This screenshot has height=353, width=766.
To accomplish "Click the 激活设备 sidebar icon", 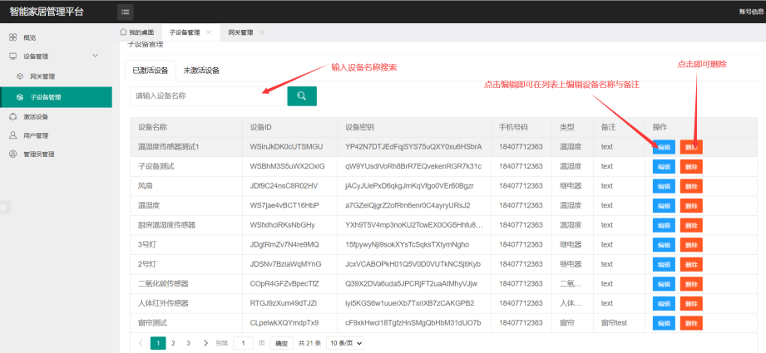I will [x=13, y=117].
